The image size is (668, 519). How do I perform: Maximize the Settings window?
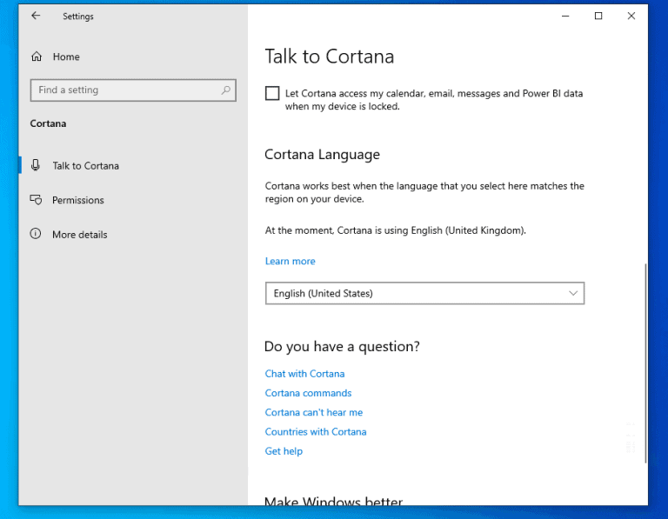click(x=598, y=17)
